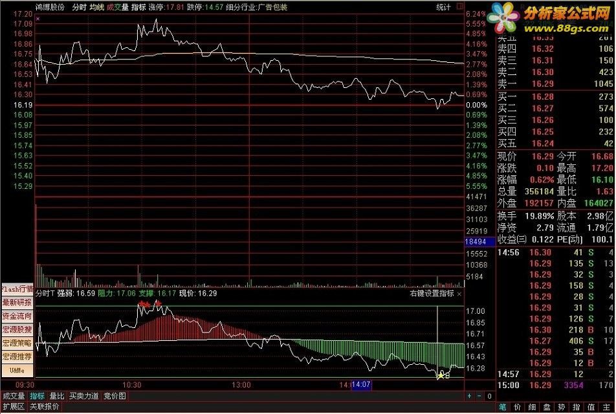The width and height of the screenshot is (616, 414).
Task: Open 宏源推荐 in the left sidebar
Action: coord(17,356)
